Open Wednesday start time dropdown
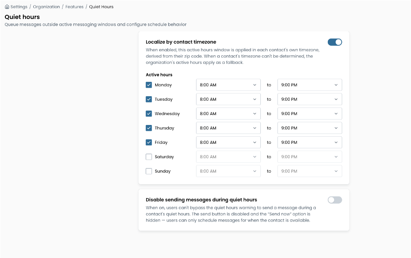Viewport: 411px width, 258px height. click(228, 114)
